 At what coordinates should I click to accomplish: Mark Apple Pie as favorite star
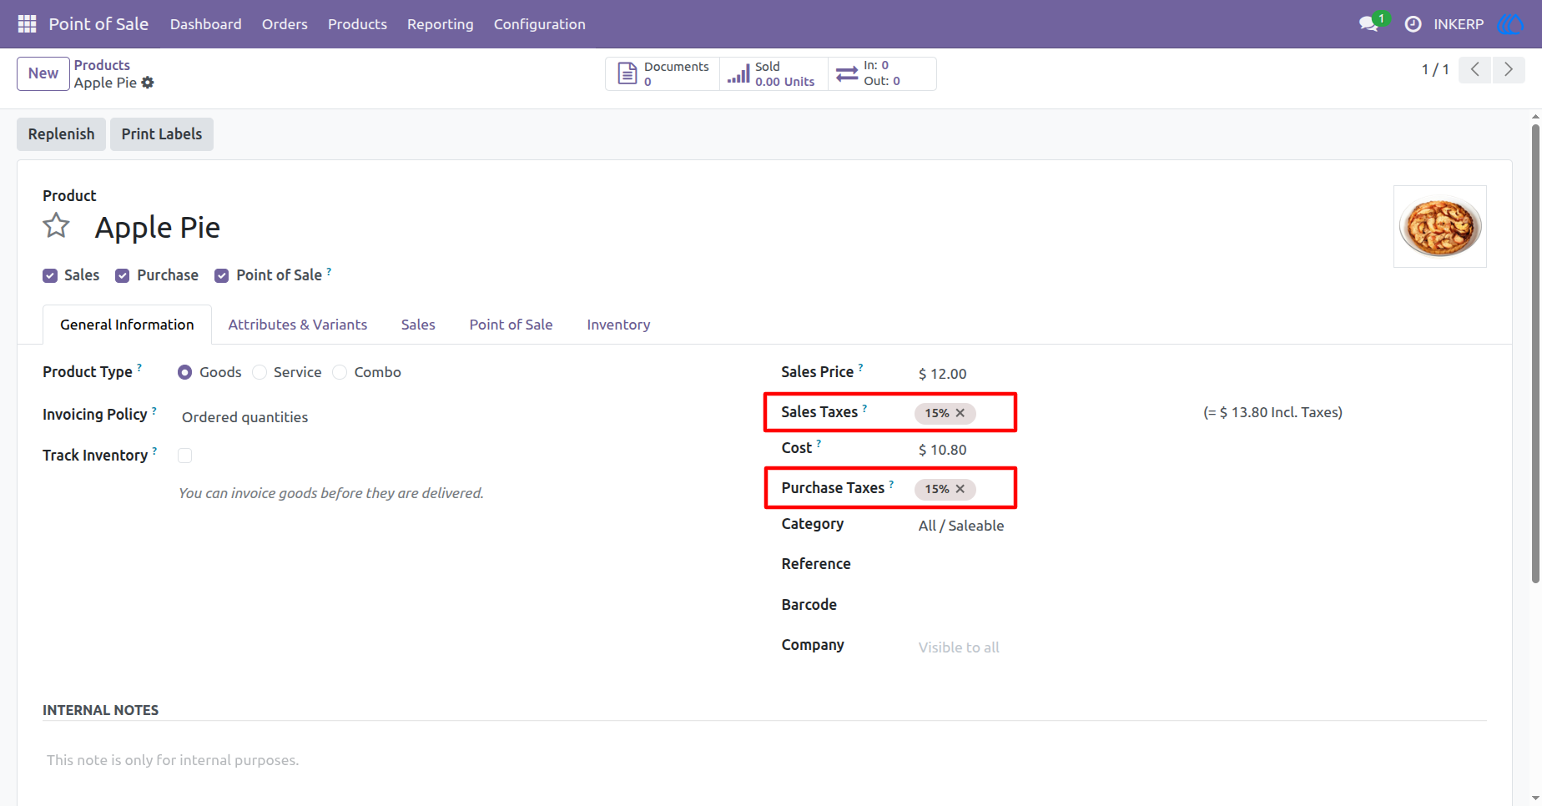(57, 226)
